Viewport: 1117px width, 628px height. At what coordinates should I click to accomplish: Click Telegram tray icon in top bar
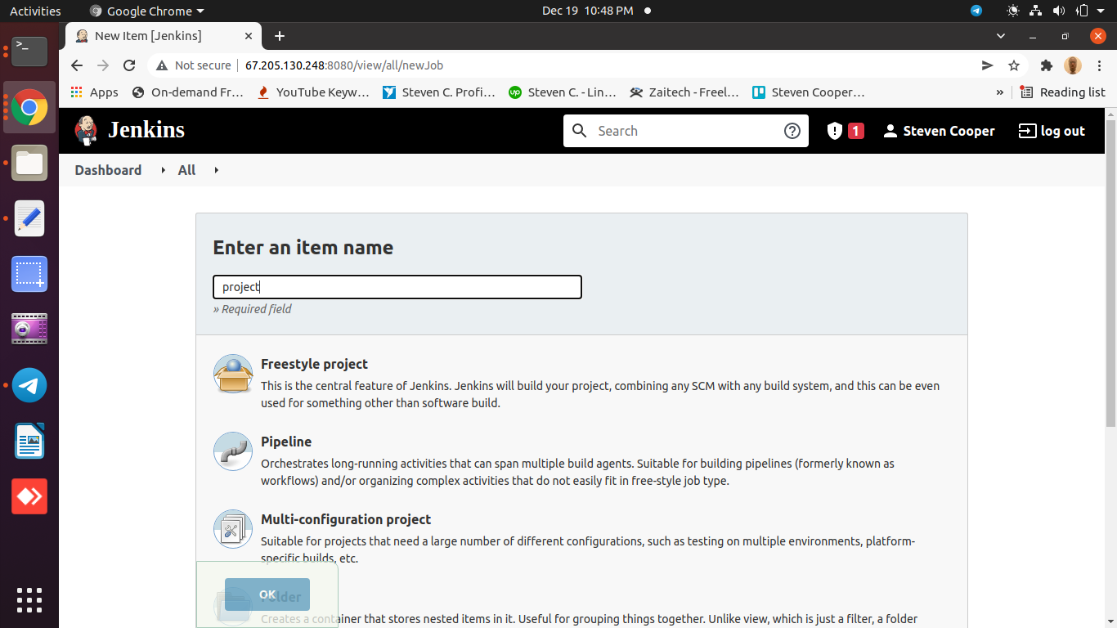[x=976, y=11]
